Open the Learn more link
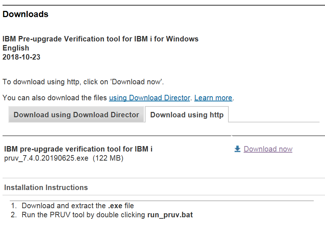The height and width of the screenshot is (226, 325). (x=213, y=98)
